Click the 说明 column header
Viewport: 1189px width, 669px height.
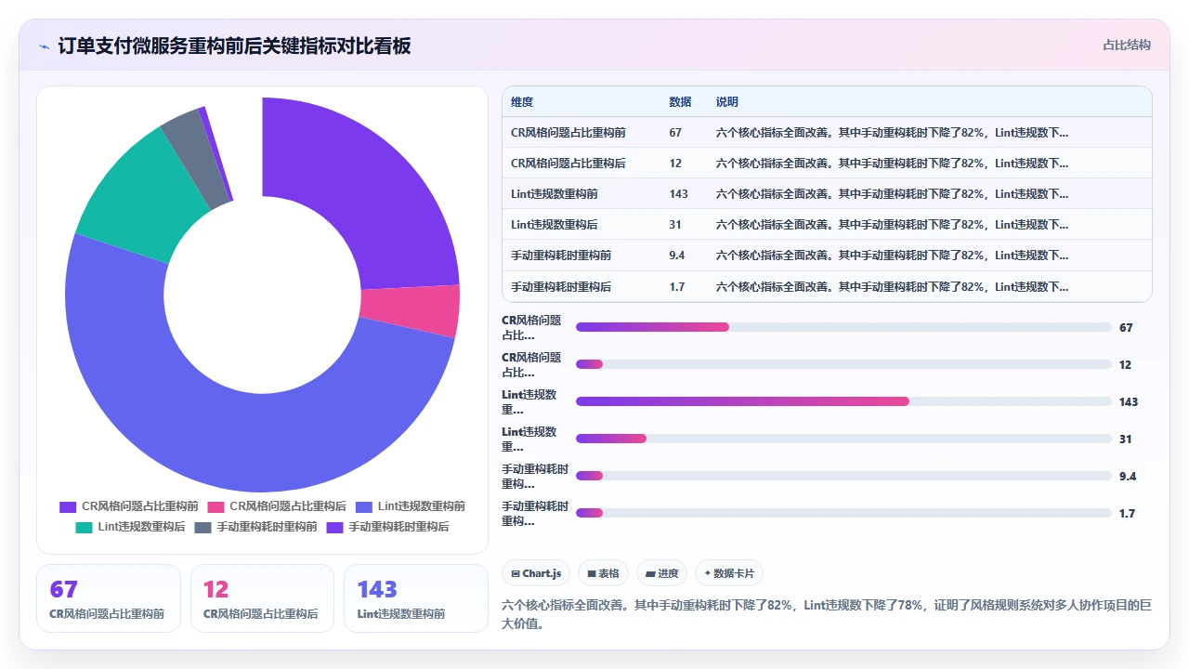pyautogui.click(x=727, y=102)
